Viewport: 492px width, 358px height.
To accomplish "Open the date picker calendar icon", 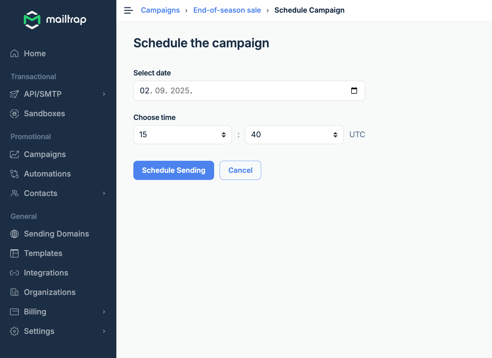I will 355,91.
